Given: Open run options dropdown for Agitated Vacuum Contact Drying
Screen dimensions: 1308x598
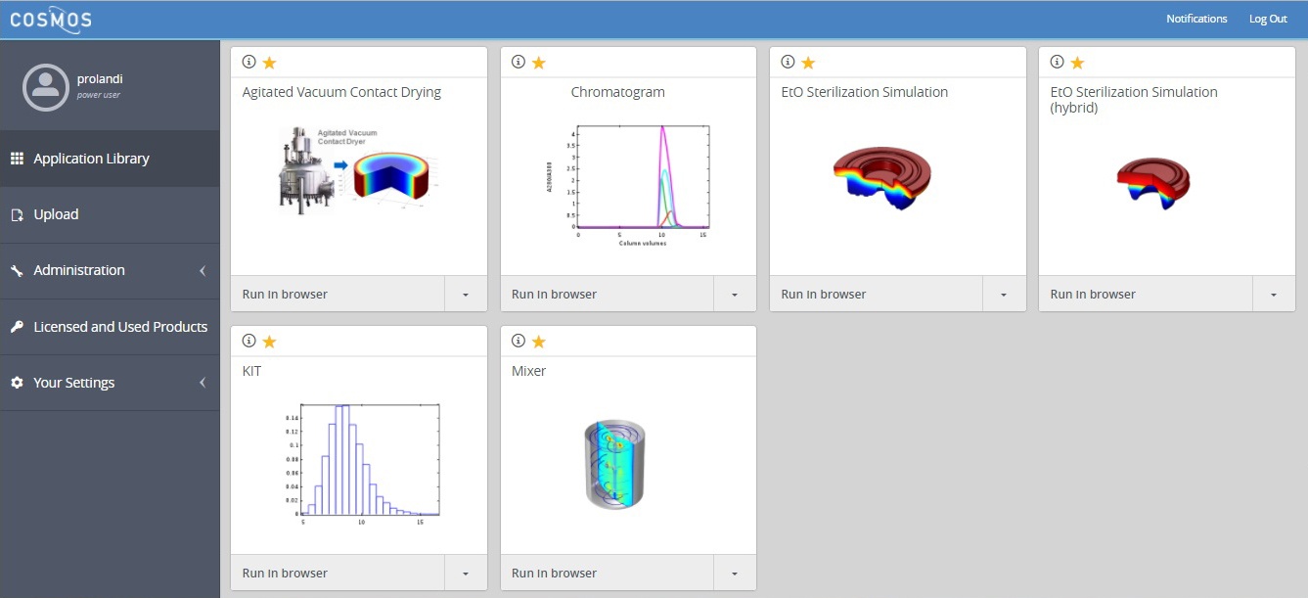Looking at the screenshot, I should (x=466, y=294).
